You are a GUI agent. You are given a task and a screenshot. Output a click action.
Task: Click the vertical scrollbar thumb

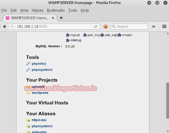168,101
